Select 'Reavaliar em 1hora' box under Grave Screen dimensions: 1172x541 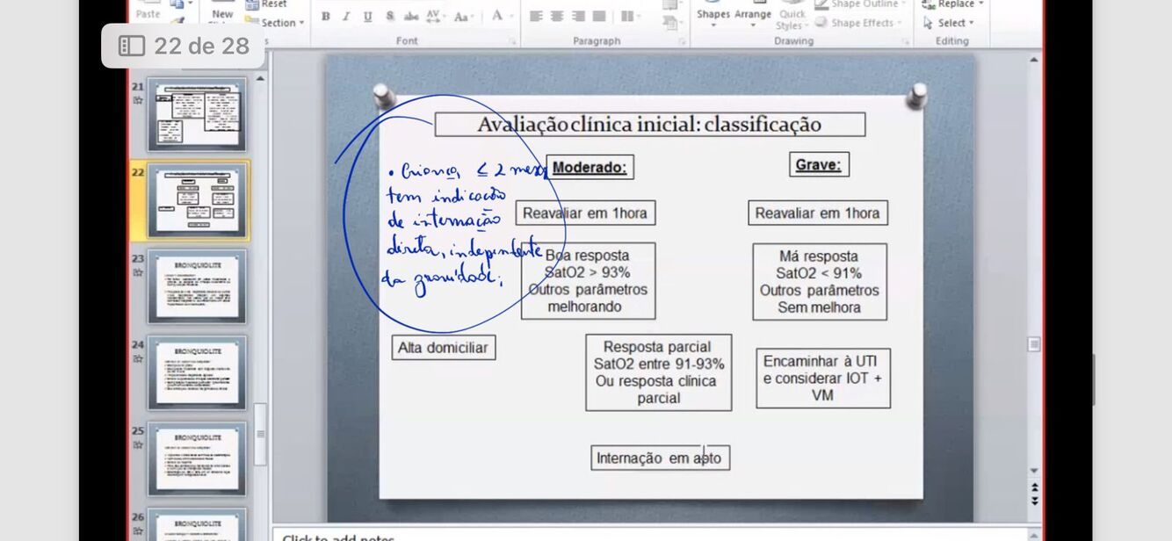(817, 213)
